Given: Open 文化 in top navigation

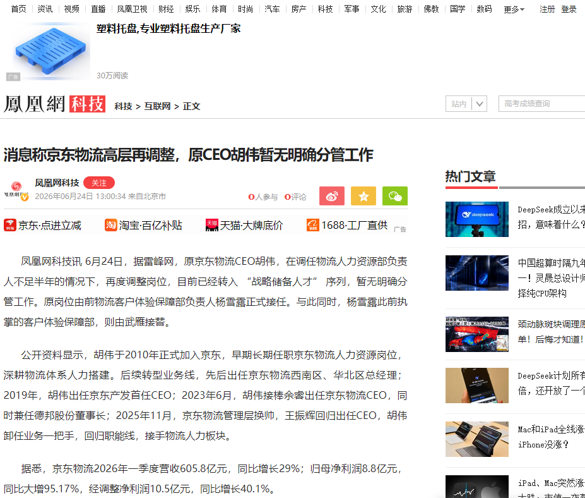Looking at the screenshot, I should [x=378, y=9].
